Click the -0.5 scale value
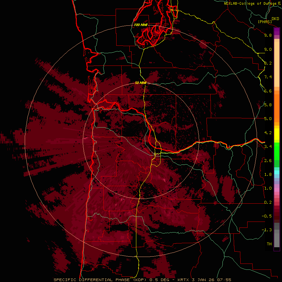The height and width of the screenshot is (282, 282). click(267, 216)
